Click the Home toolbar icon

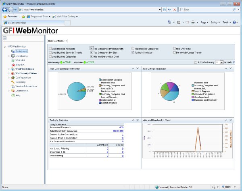[169, 22]
